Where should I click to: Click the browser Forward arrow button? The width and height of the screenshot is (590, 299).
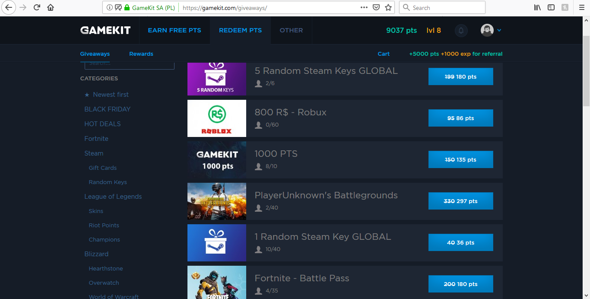coord(23,7)
